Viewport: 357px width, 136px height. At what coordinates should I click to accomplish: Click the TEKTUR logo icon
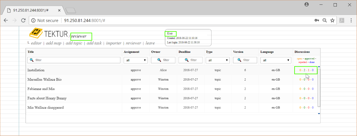click(36, 33)
